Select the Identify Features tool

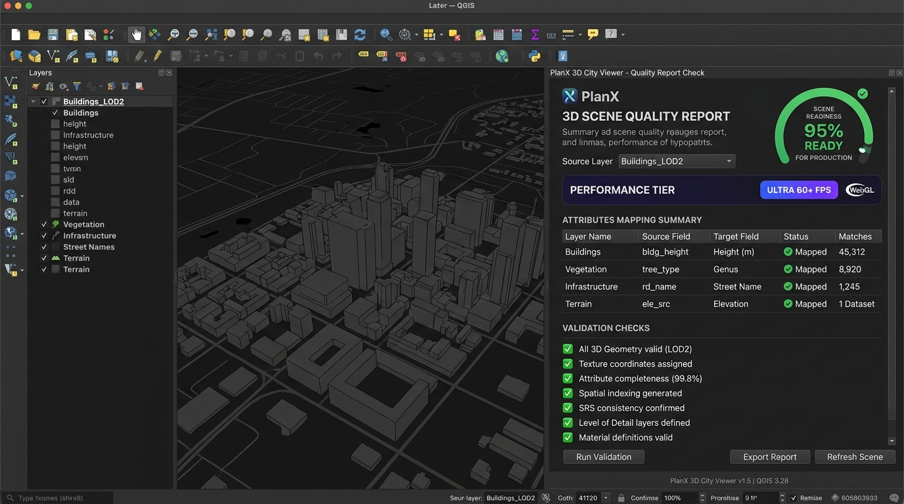[x=386, y=35]
